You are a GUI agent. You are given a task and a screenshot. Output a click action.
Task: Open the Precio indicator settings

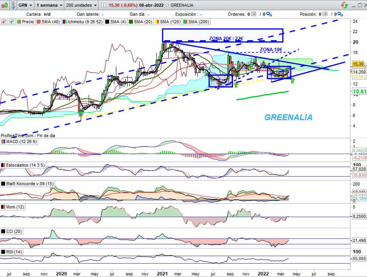point(26,22)
